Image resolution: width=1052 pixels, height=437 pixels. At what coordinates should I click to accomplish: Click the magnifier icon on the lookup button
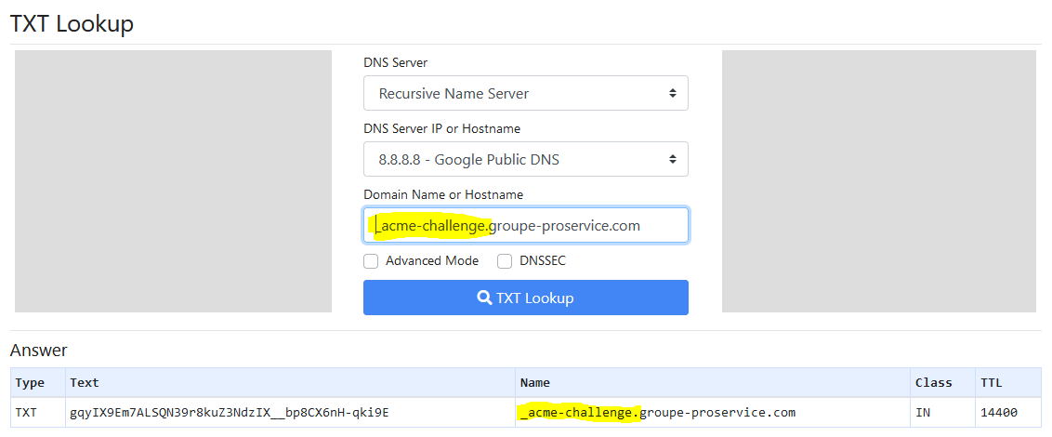point(484,298)
